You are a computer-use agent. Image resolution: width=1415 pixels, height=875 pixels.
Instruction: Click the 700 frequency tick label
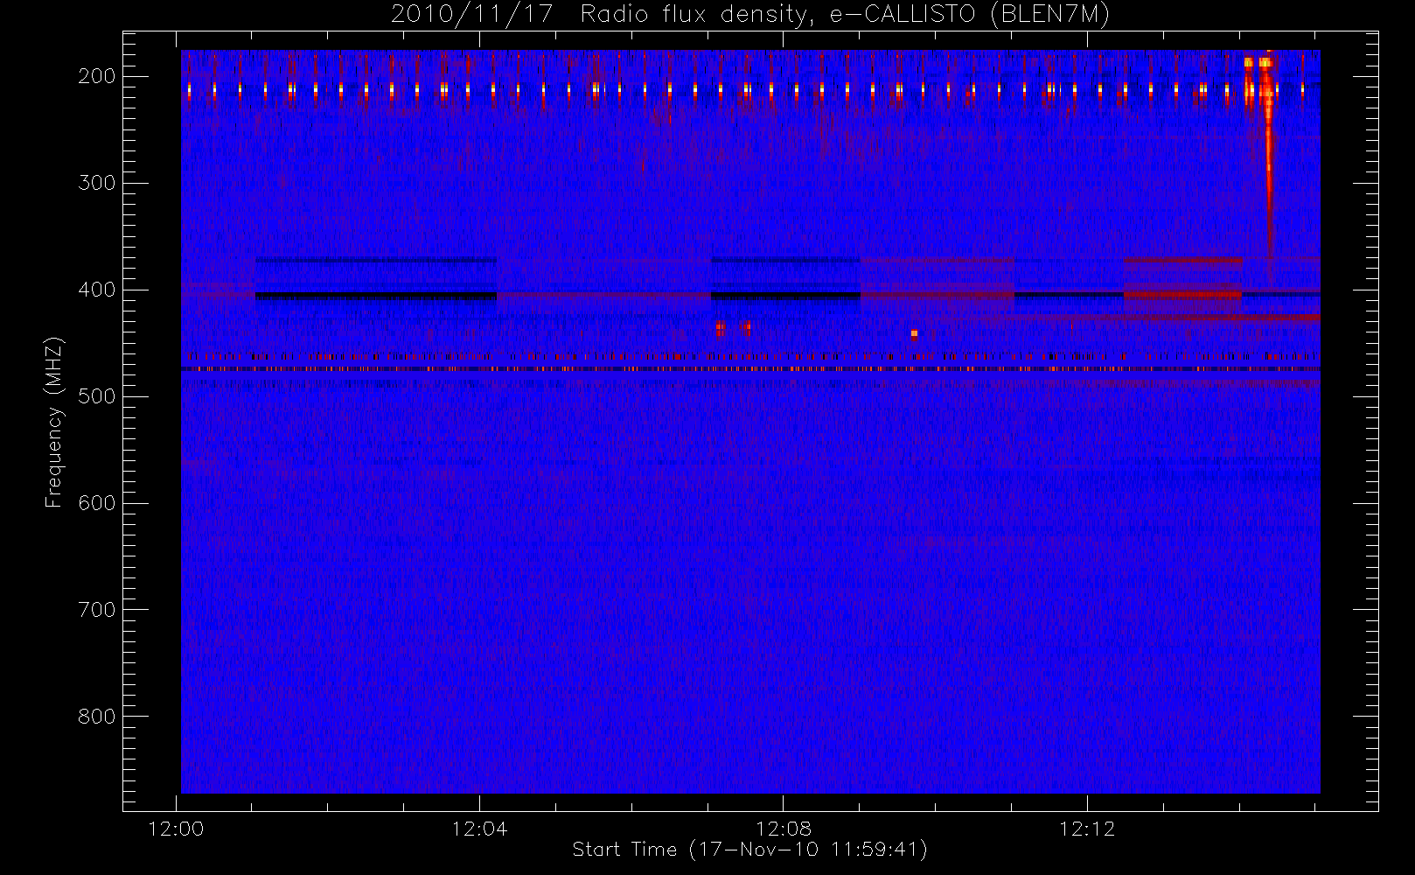[x=97, y=610]
